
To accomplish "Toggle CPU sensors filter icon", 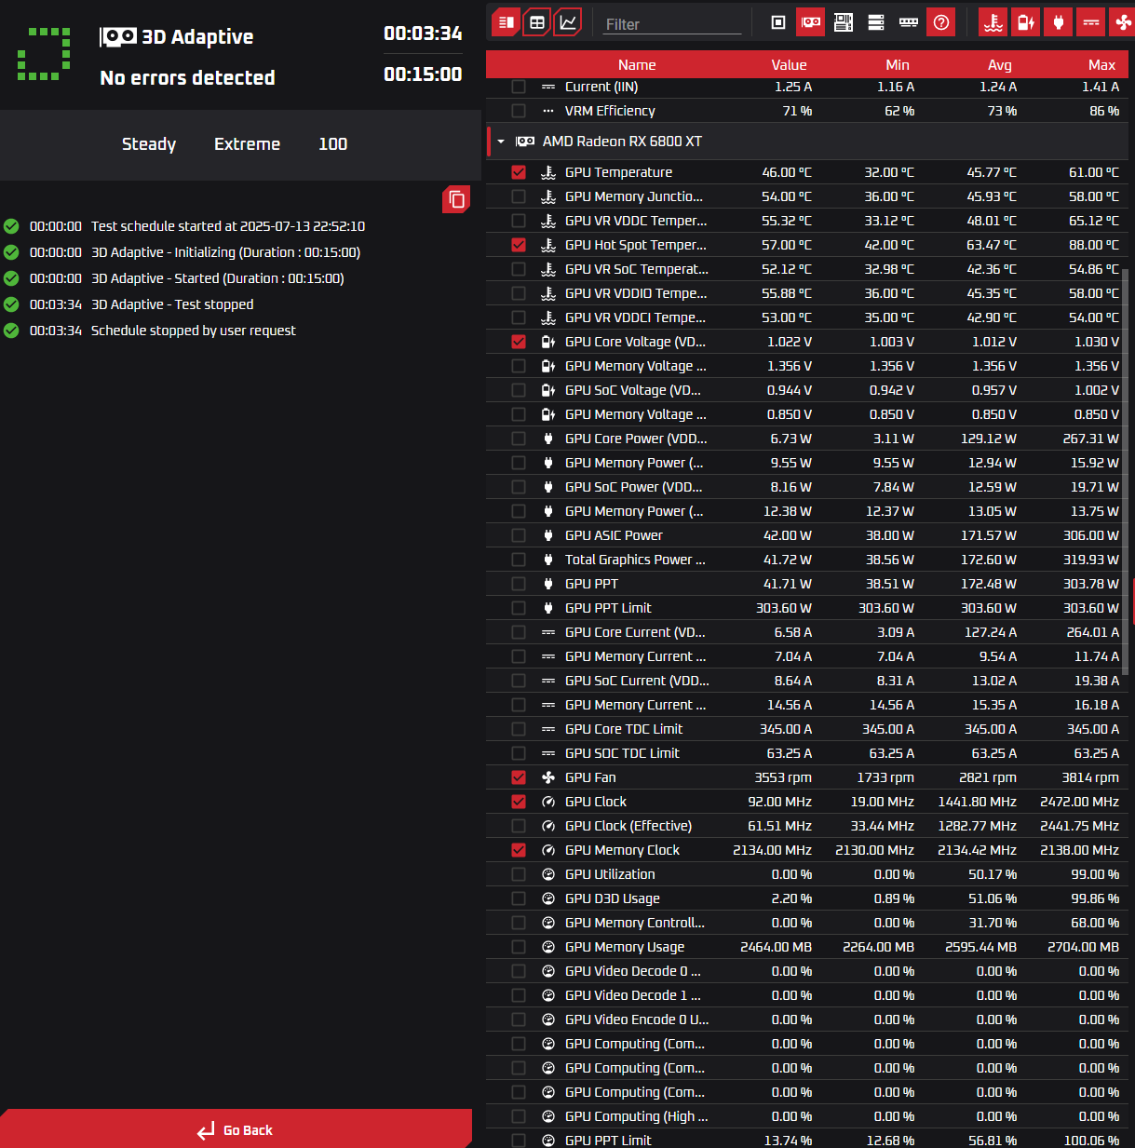I will pos(778,22).
